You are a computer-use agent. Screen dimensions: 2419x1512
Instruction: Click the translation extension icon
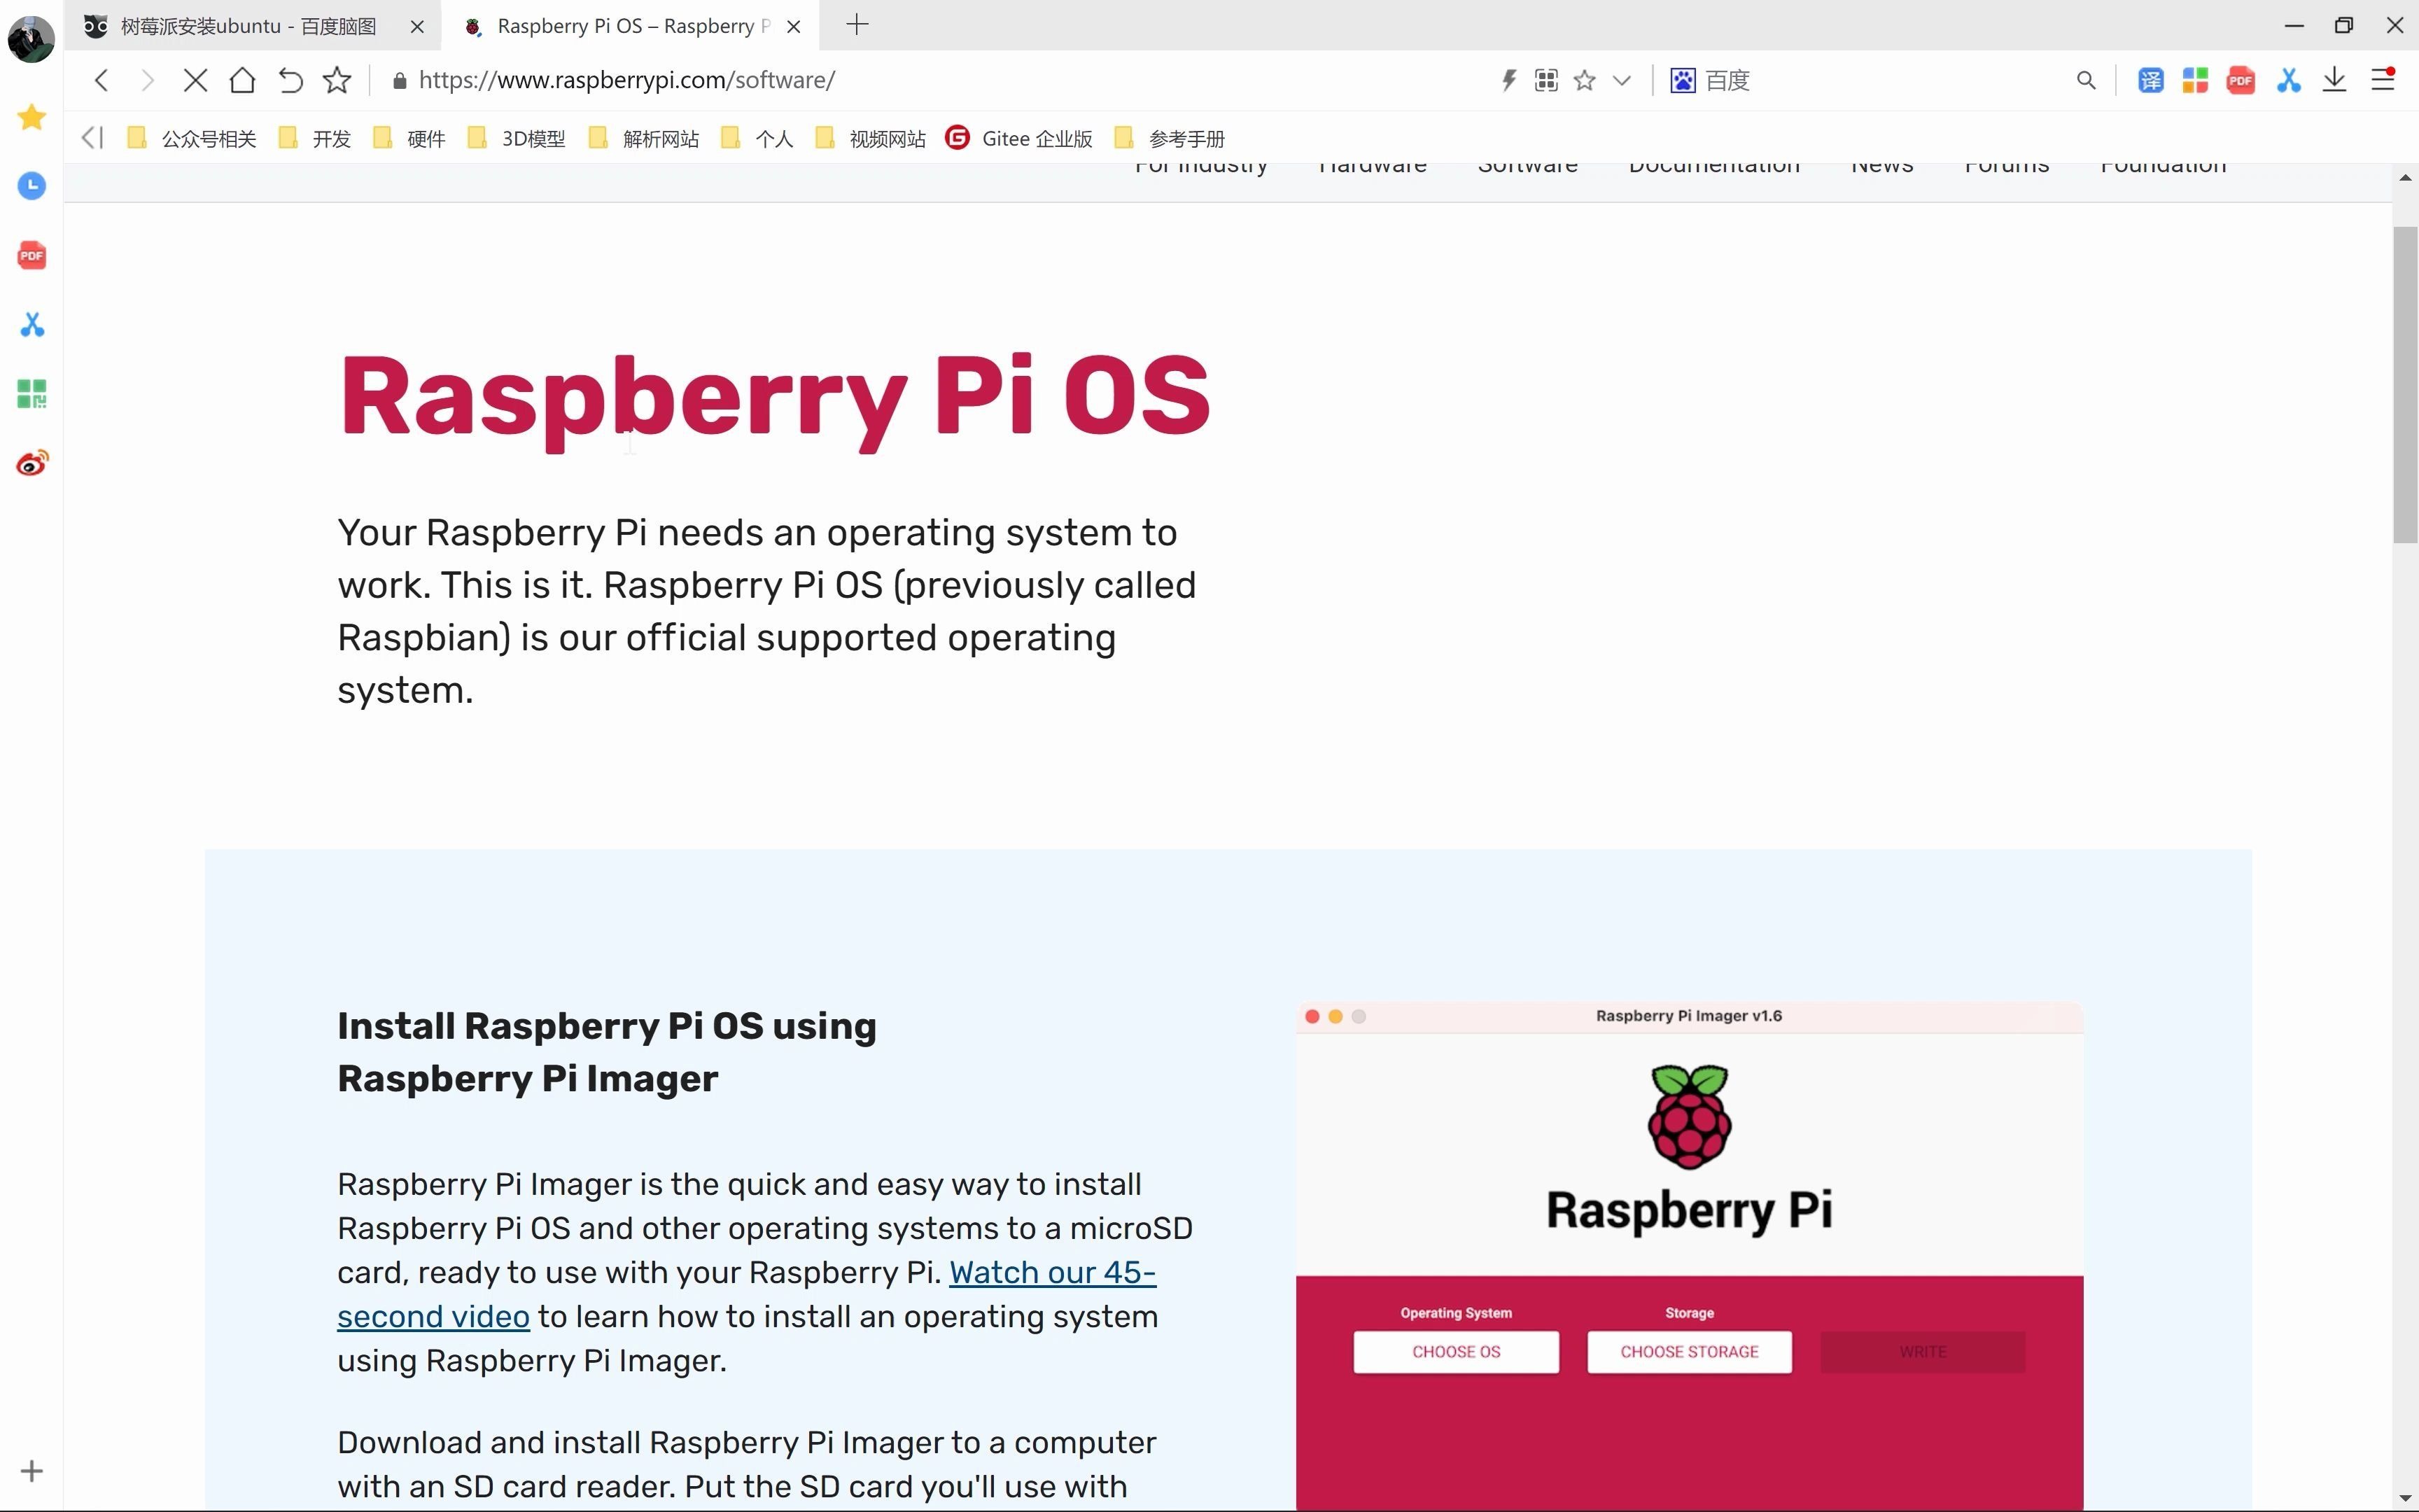[2151, 80]
